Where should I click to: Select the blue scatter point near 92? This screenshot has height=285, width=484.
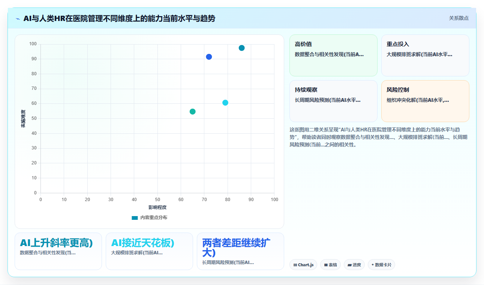(209, 57)
